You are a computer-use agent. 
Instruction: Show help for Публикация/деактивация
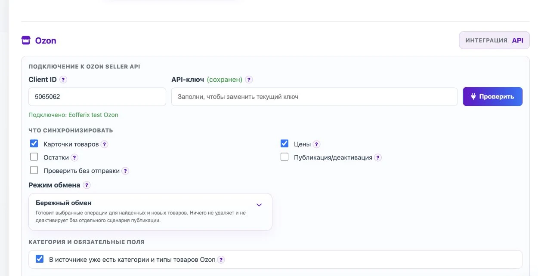coord(378,157)
